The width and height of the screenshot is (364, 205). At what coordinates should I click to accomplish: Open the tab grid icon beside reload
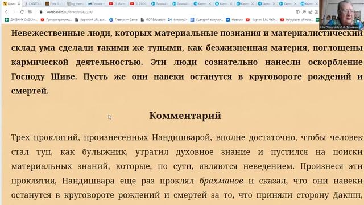coord(30,12)
